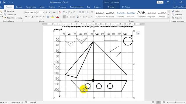This screenshot has width=186, height=104.
Task: Click the Cut (Вырезать) scissors icon
Action: click(x=5, y=11)
